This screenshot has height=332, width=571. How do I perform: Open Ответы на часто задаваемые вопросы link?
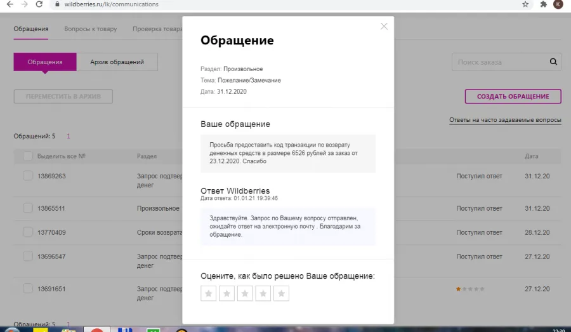point(505,120)
